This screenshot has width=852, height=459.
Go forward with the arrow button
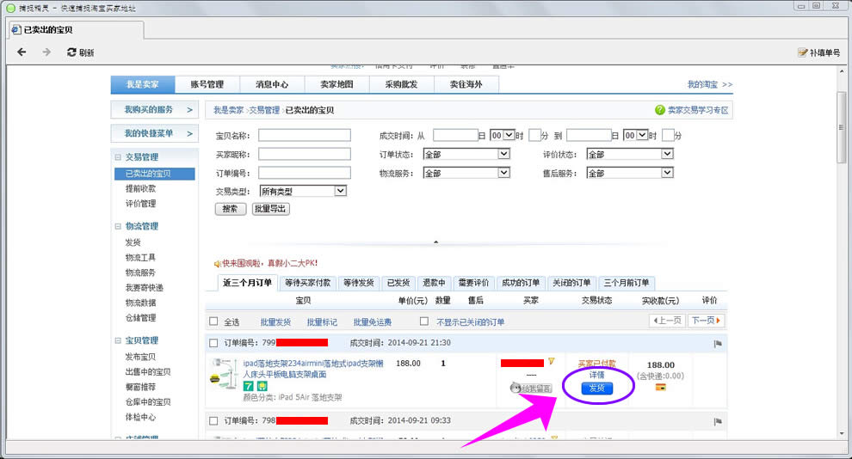coord(46,52)
